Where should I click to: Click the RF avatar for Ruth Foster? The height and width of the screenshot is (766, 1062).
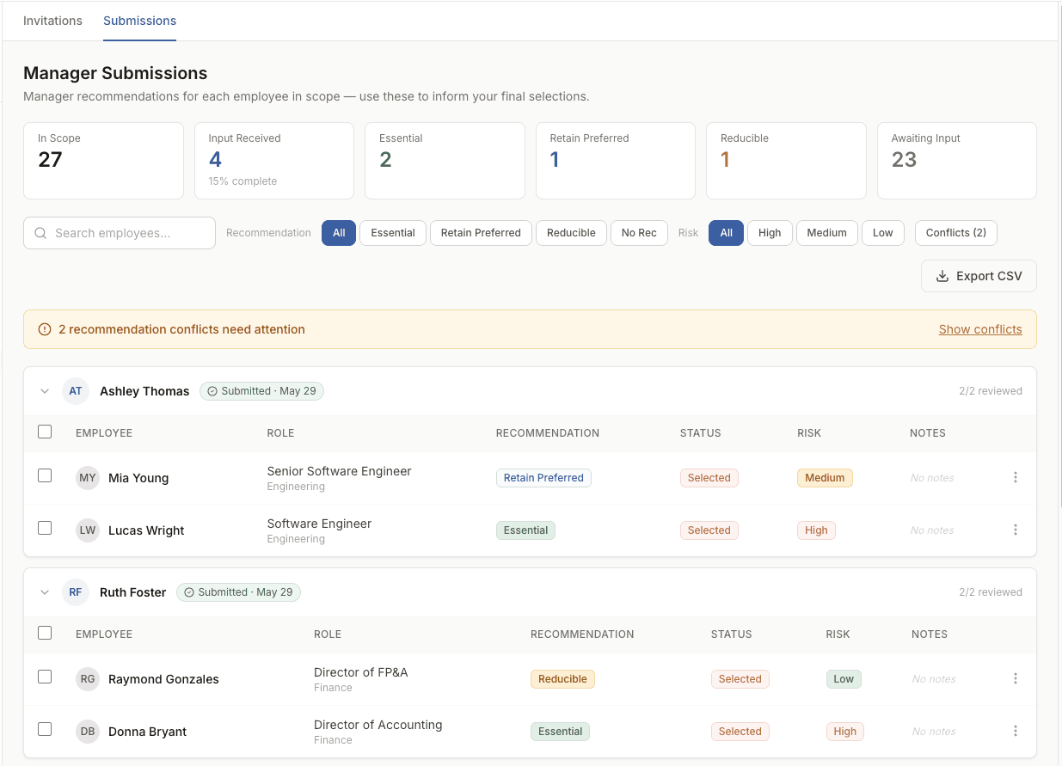pyautogui.click(x=76, y=592)
